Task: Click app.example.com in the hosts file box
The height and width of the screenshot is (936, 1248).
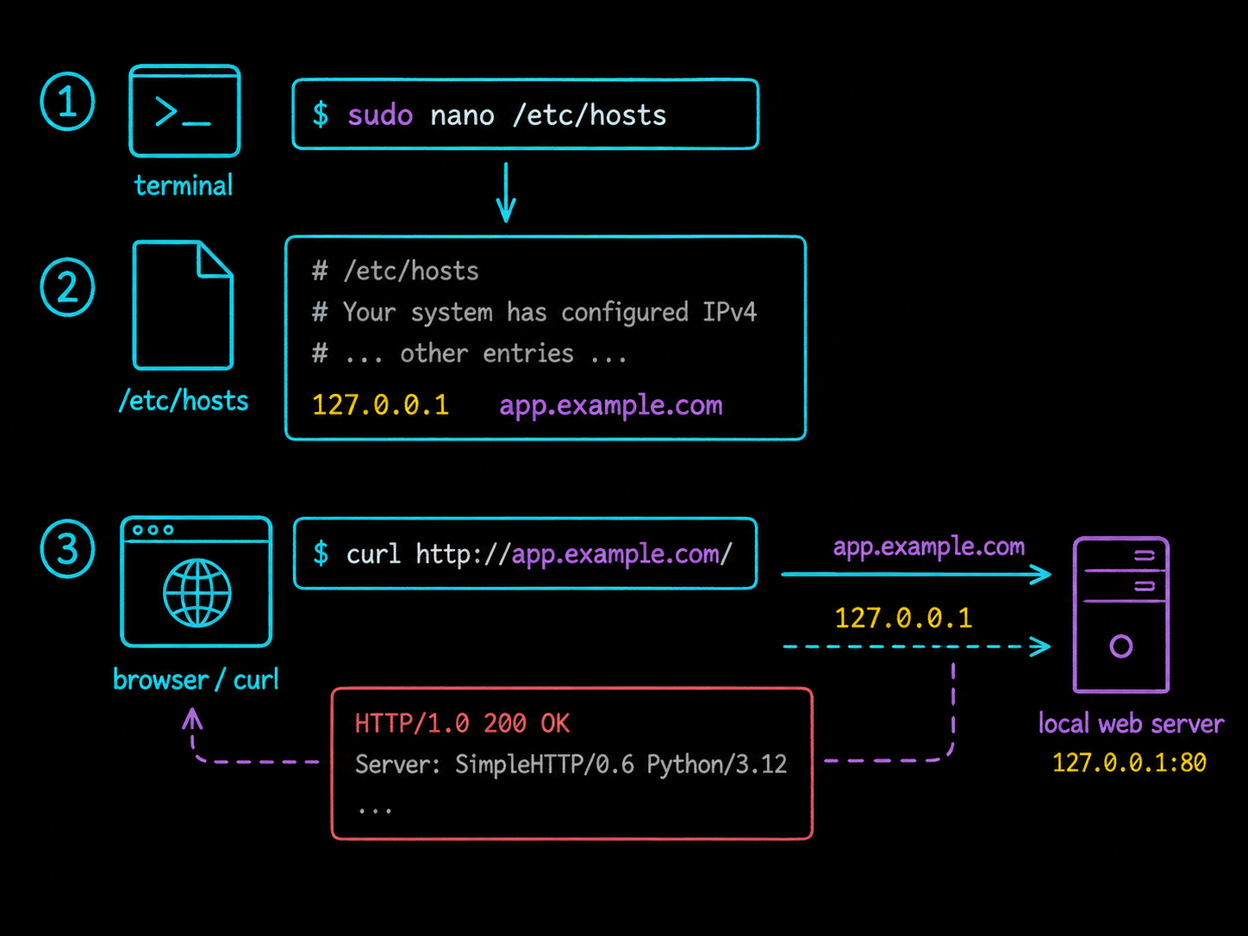Action: pos(611,406)
